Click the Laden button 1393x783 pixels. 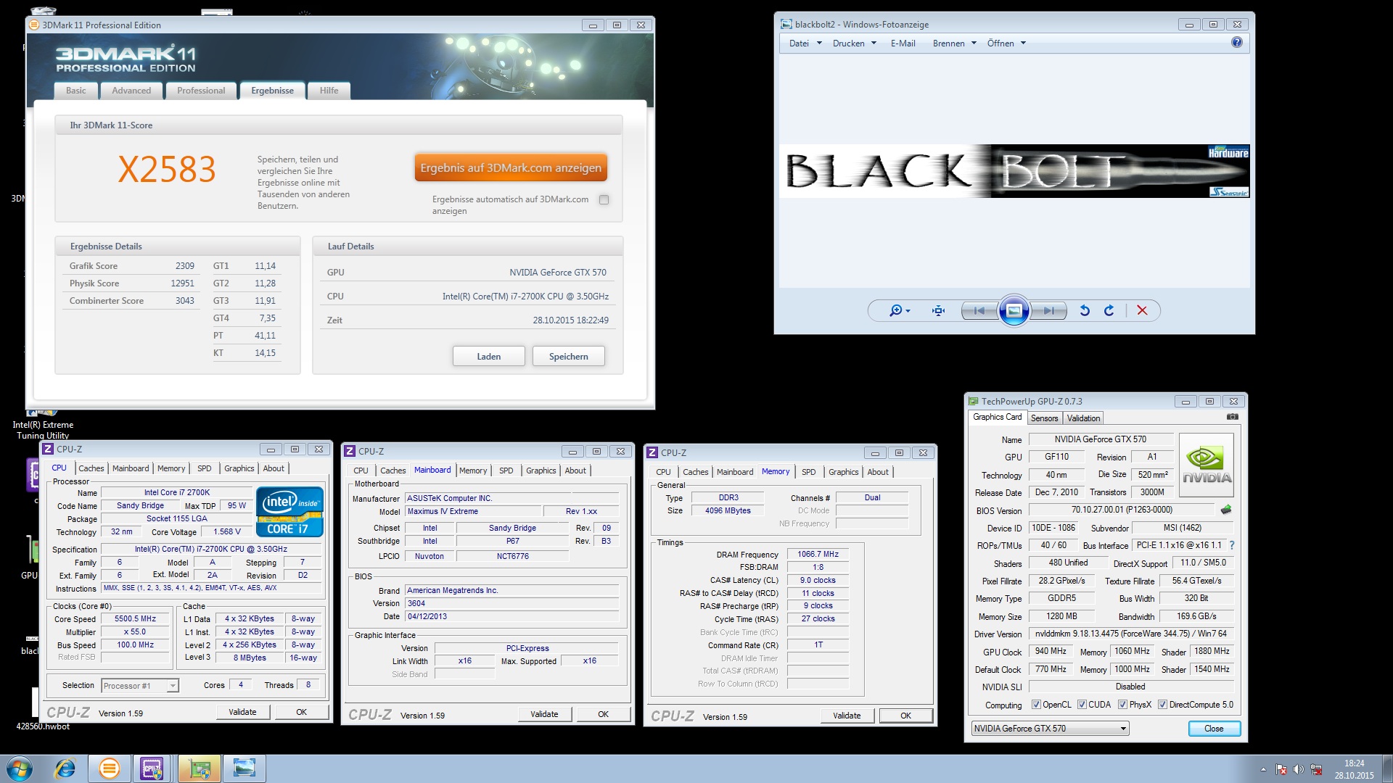[488, 357]
